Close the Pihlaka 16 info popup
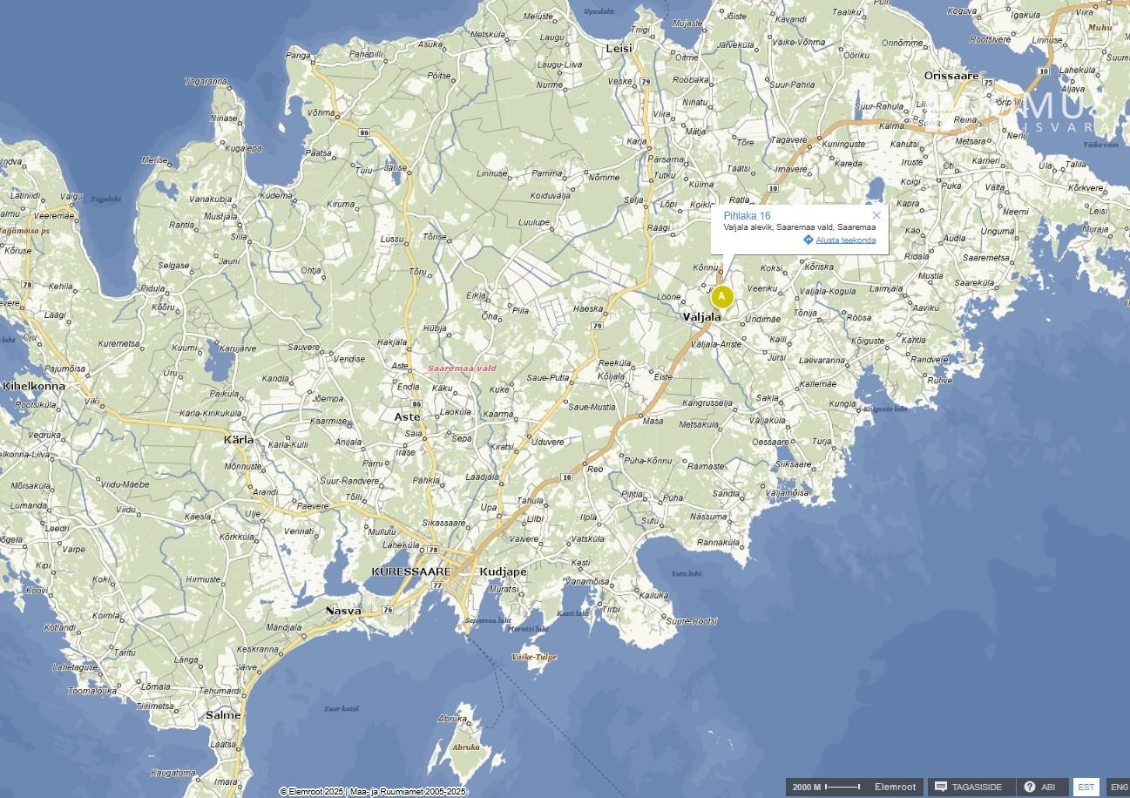Image resolution: width=1130 pixels, height=798 pixels. pyautogui.click(x=876, y=215)
